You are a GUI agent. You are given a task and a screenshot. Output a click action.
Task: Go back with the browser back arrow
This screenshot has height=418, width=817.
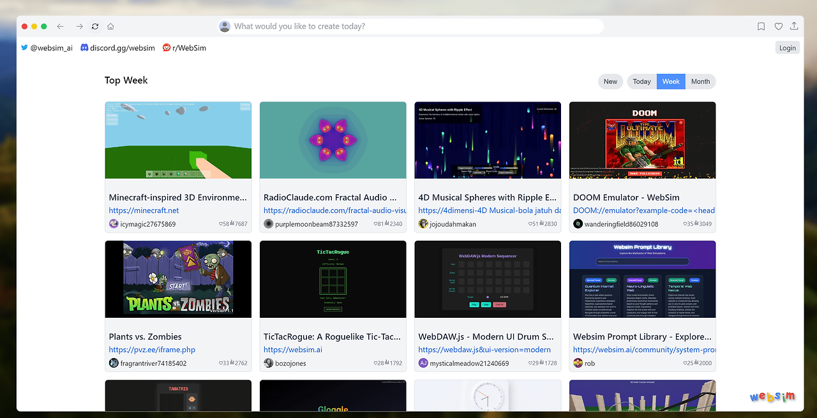61,26
